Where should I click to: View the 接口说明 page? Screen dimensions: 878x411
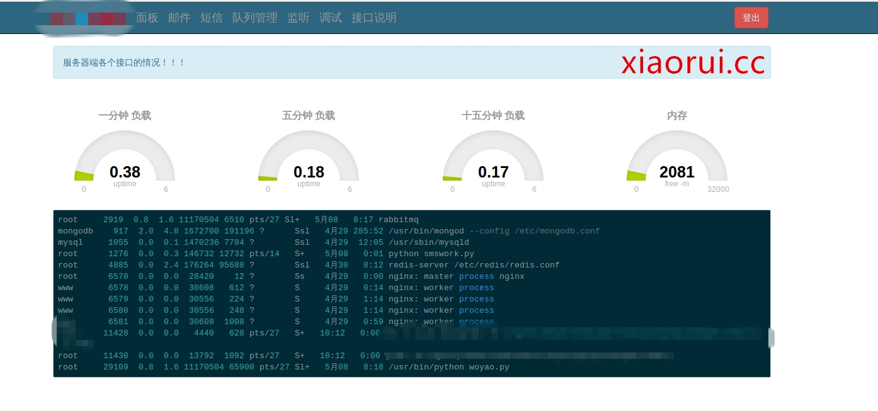click(x=373, y=18)
